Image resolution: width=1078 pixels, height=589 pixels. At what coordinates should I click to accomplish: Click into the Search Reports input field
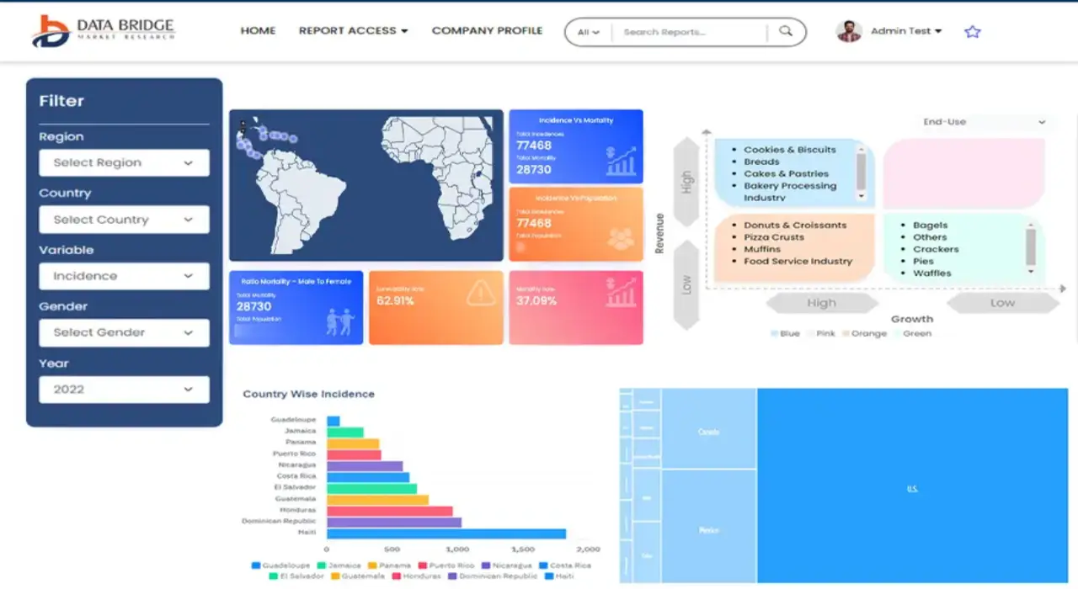click(x=691, y=32)
